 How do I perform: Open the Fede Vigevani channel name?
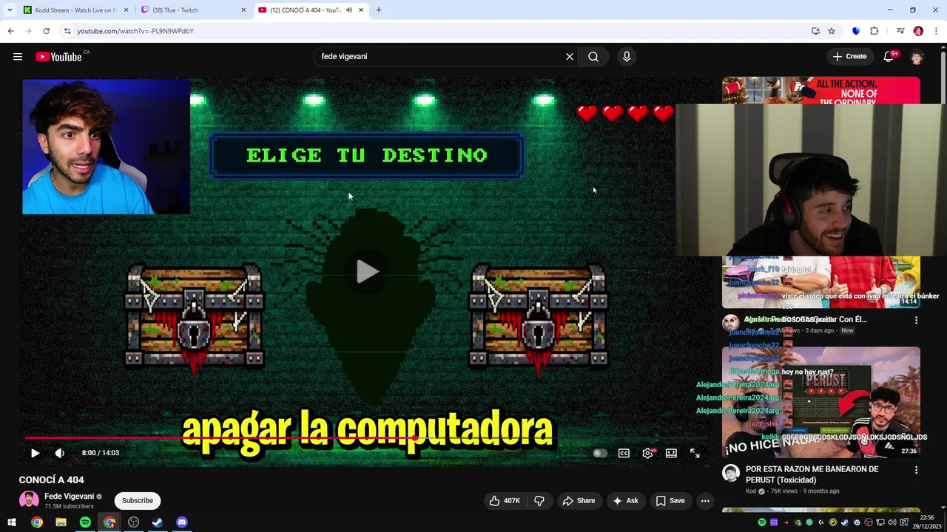[69, 497]
